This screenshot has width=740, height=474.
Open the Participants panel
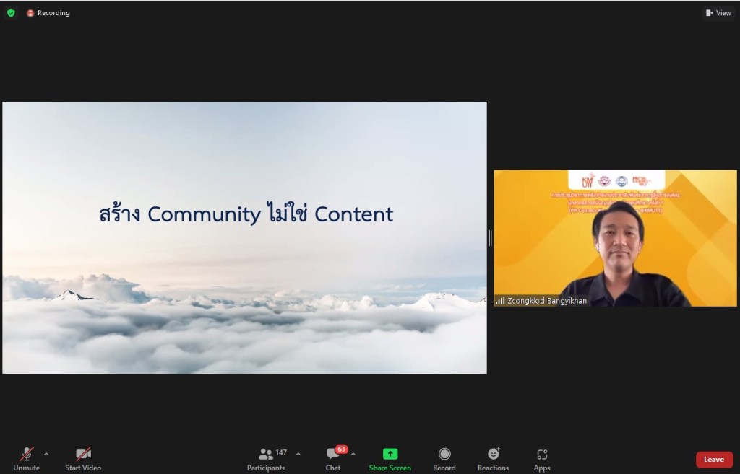266,458
